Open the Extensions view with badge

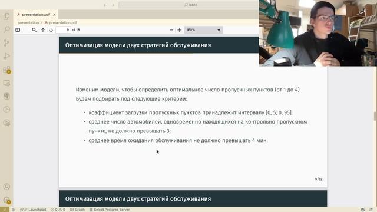point(7,70)
